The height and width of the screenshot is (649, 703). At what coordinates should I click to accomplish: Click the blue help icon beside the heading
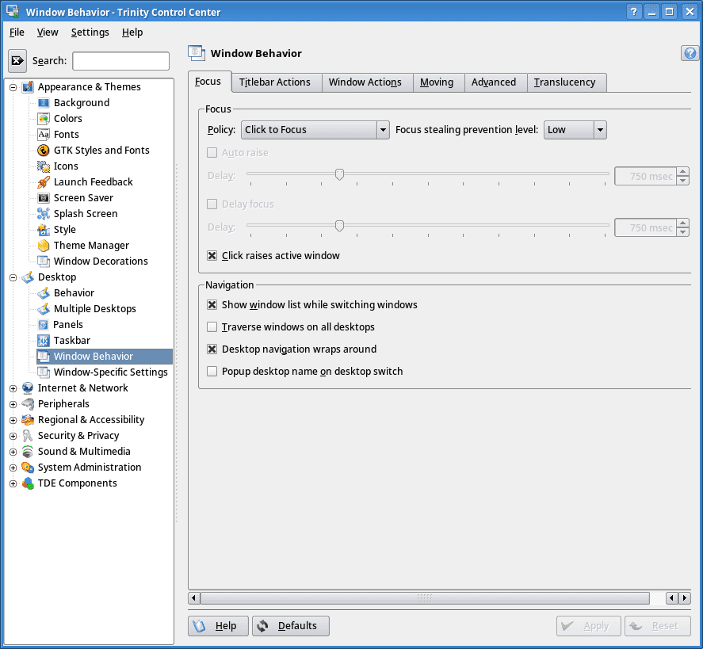[x=690, y=53]
